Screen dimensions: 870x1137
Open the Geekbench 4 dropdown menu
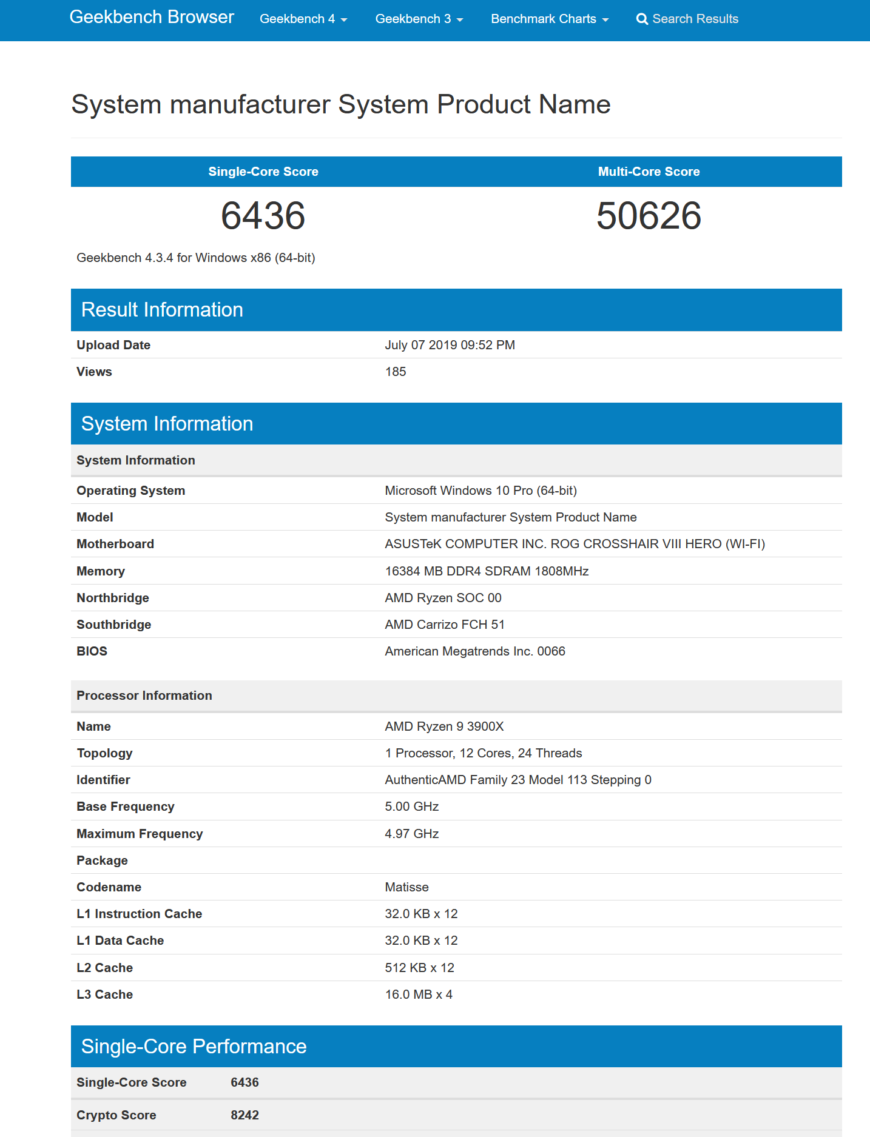(x=303, y=19)
